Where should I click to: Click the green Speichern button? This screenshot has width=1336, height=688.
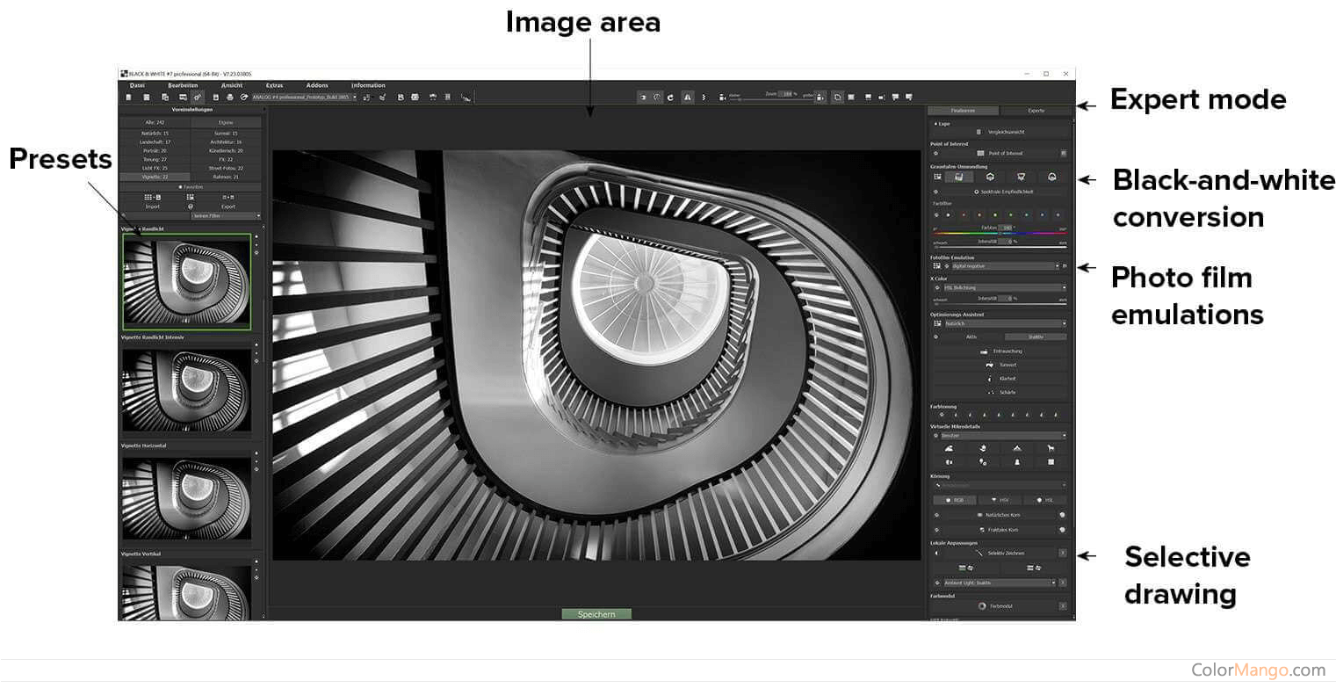pos(596,614)
